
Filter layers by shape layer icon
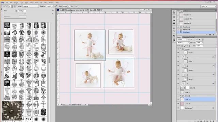[197, 40]
